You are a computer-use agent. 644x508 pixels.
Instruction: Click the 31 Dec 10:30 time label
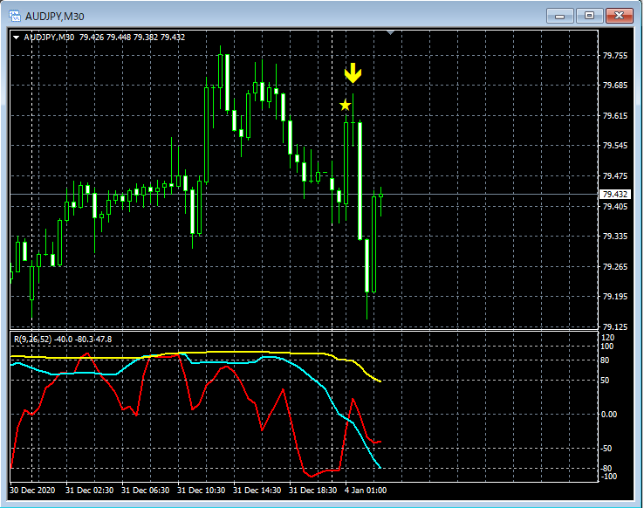202,491
